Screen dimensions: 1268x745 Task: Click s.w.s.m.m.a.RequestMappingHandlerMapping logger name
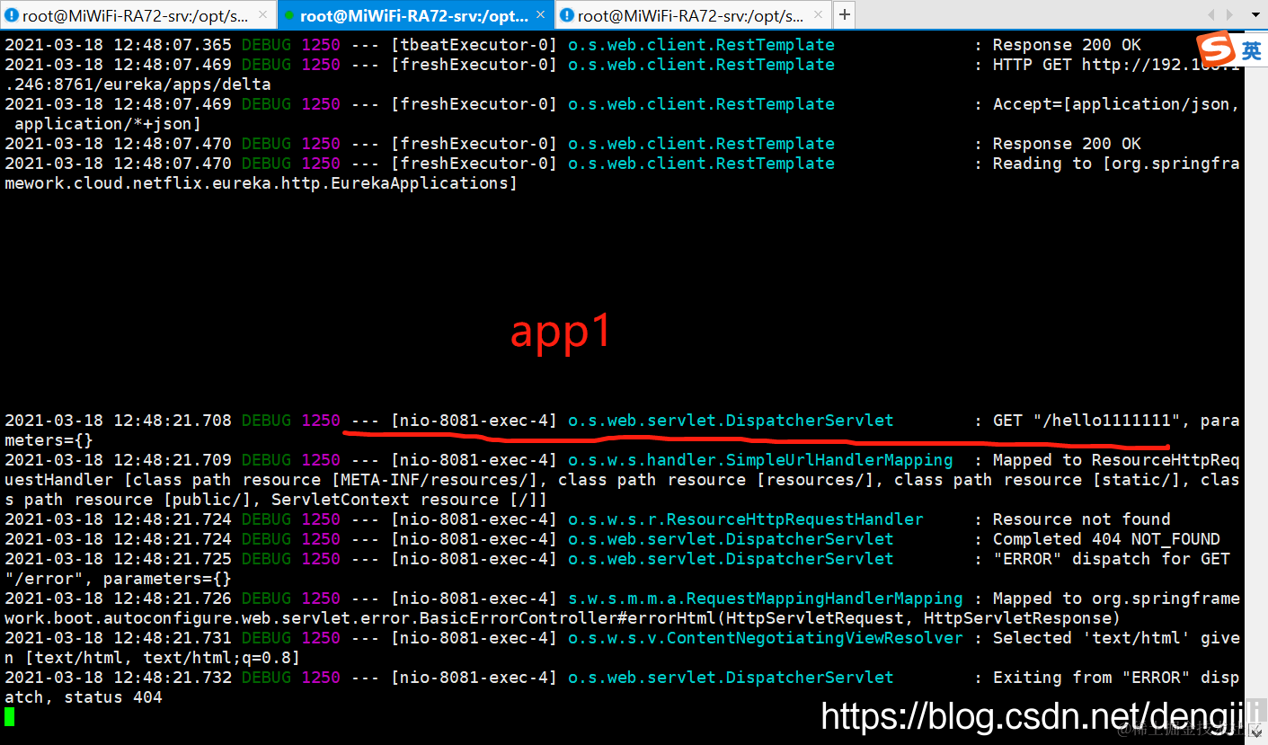[765, 599]
